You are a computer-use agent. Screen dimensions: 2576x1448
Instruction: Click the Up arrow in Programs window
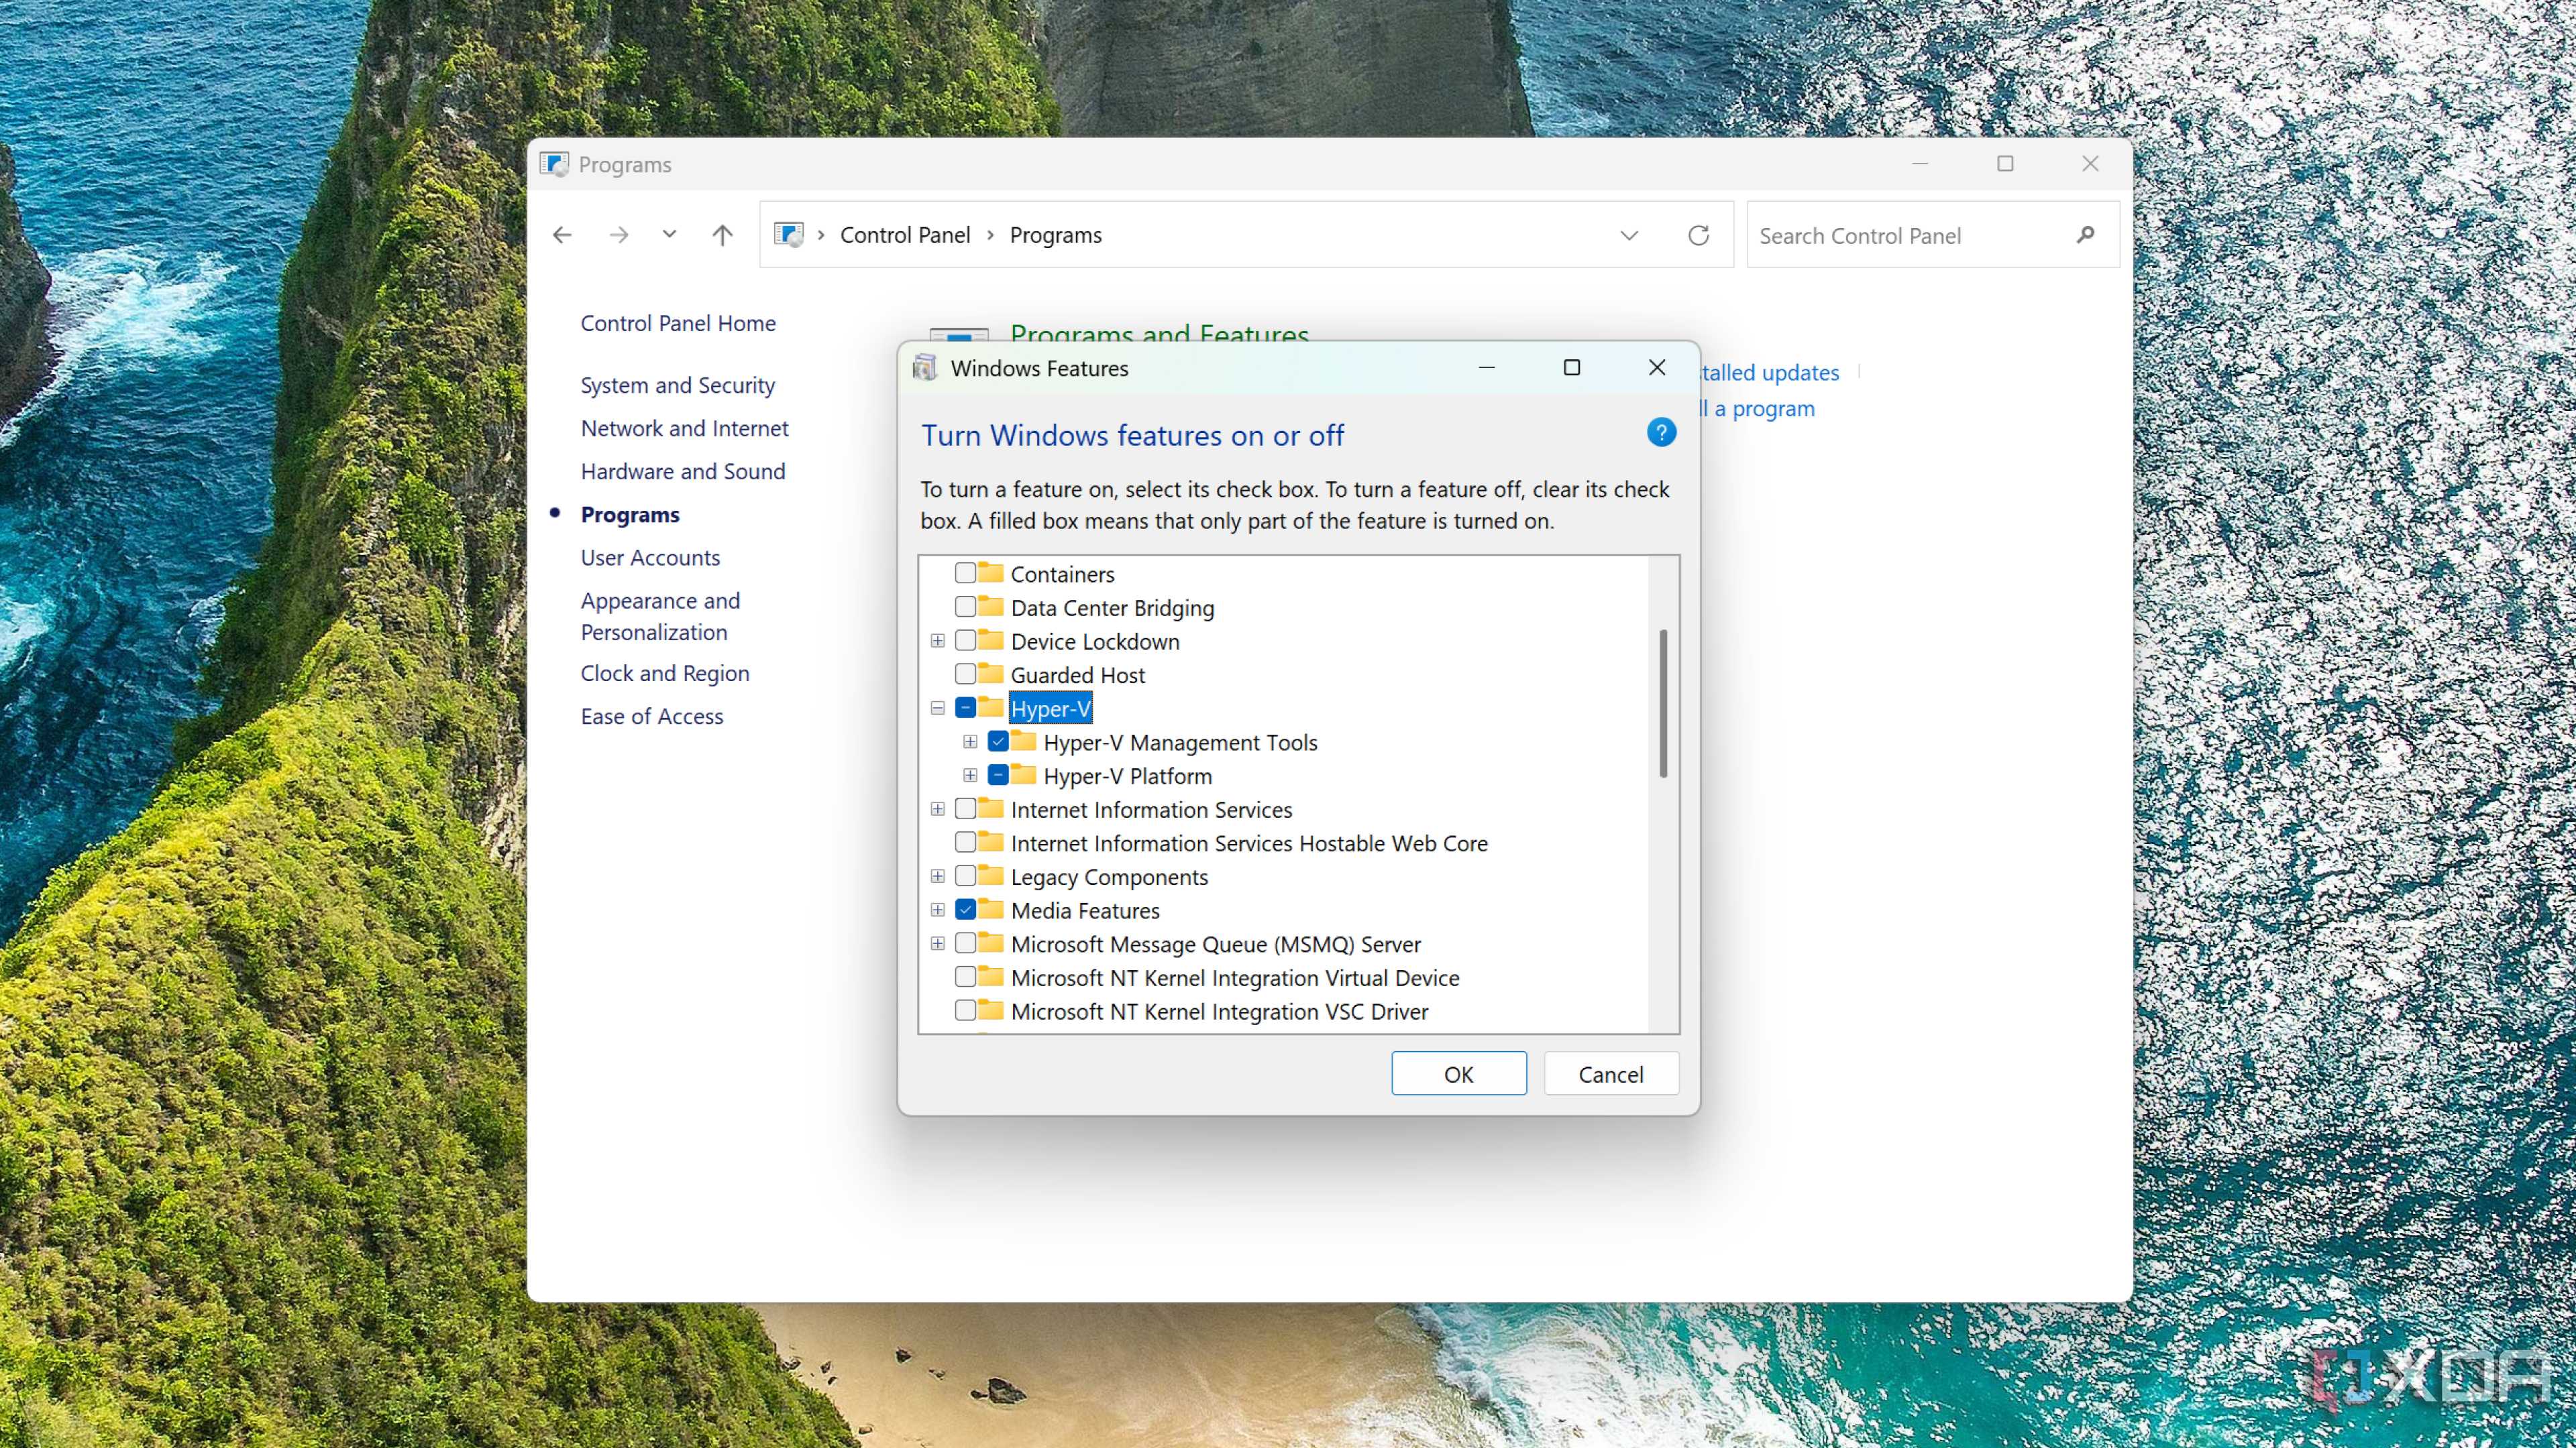click(x=722, y=235)
